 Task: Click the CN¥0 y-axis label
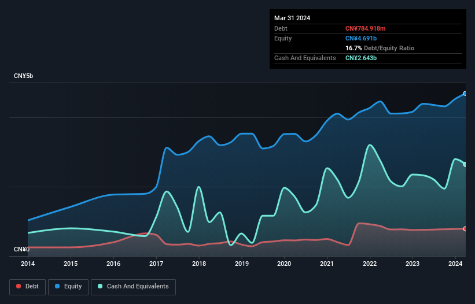(21, 249)
